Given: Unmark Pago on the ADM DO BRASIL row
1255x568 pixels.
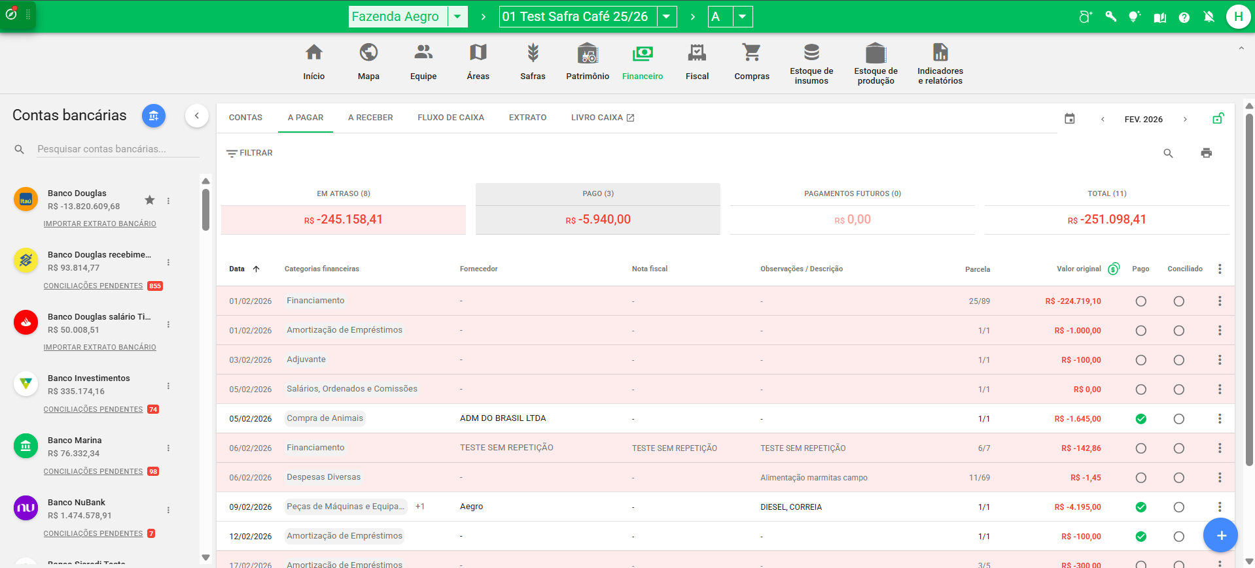Looking at the screenshot, I should click(x=1140, y=419).
